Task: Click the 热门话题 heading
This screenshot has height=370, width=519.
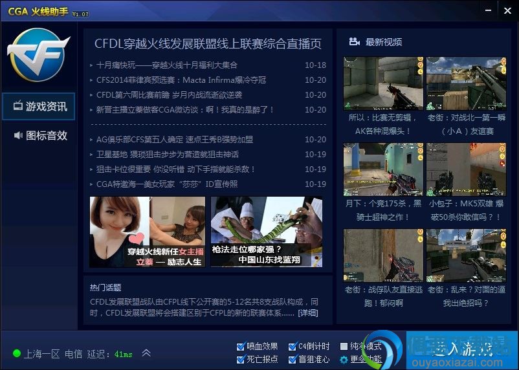Action: tap(105, 287)
